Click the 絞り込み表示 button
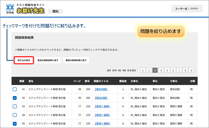The width and height of the screenshot is (209, 128). click(x=24, y=60)
